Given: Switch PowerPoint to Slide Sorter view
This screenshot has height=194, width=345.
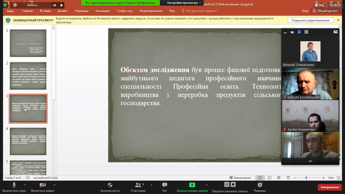Looking at the screenshot, I should [269, 178].
